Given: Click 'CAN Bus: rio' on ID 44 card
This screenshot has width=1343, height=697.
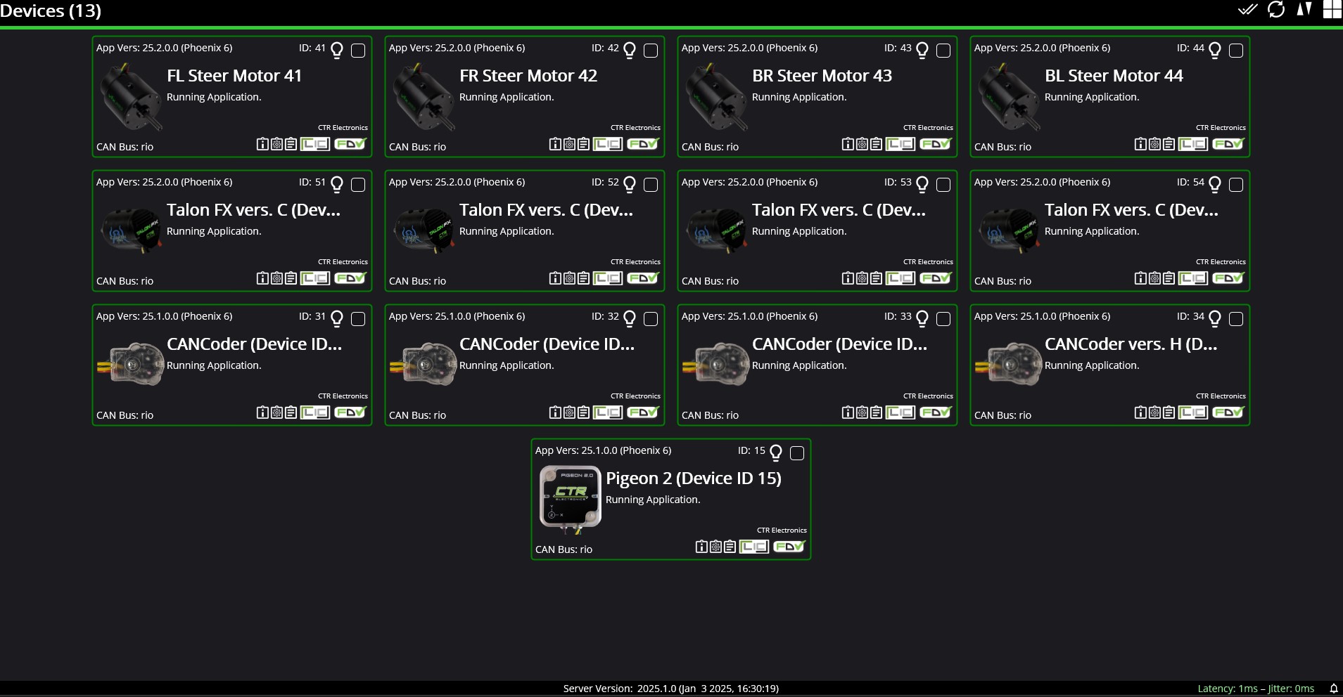Looking at the screenshot, I should [1003, 147].
